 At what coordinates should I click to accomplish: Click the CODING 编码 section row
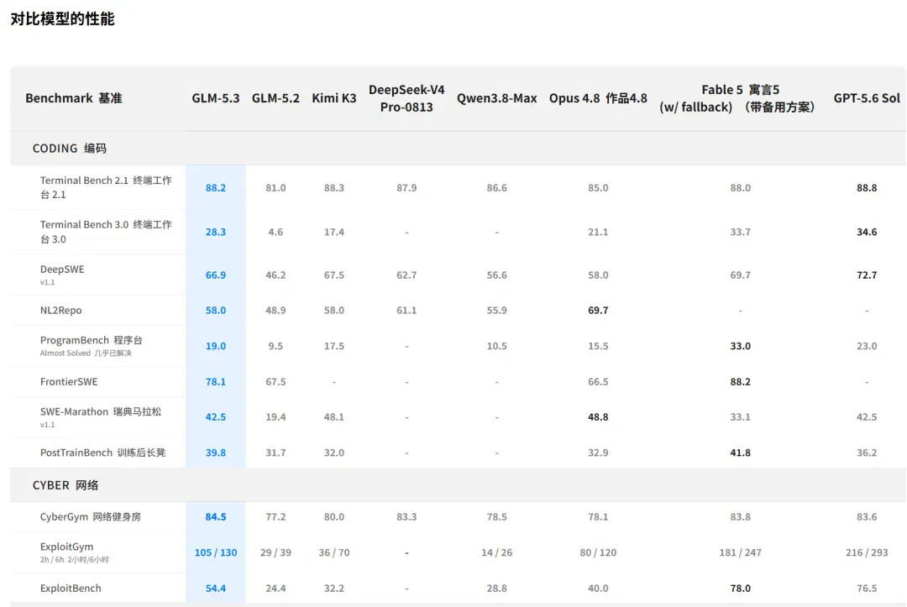pos(459,148)
